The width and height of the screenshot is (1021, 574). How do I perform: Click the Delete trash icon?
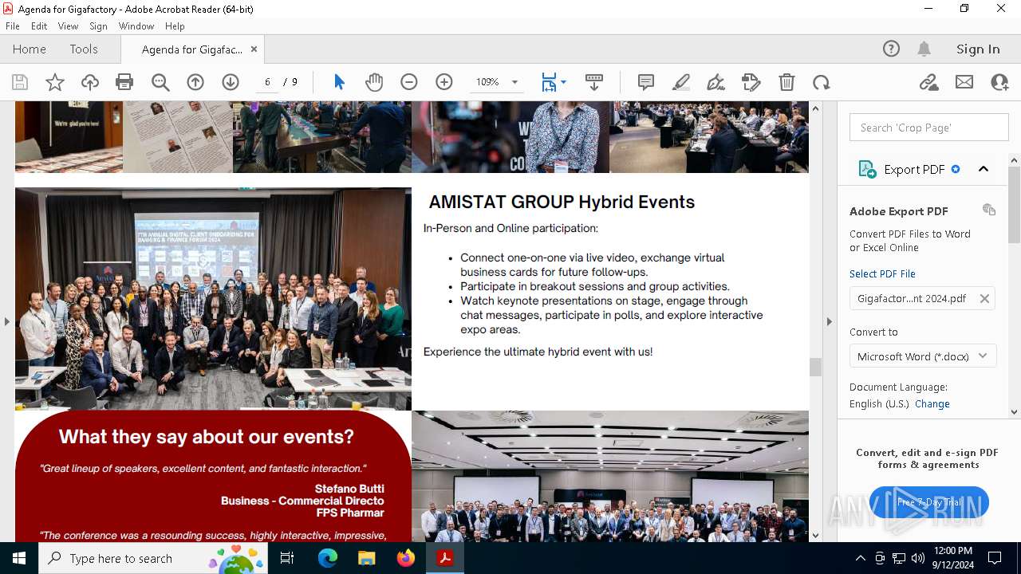pyautogui.click(x=786, y=82)
